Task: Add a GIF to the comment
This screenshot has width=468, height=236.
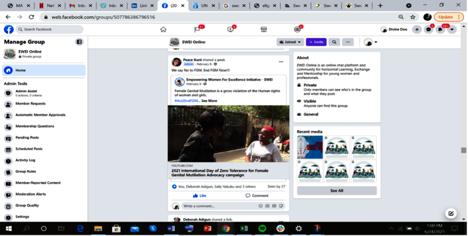Action: pyautogui.click(x=274, y=206)
